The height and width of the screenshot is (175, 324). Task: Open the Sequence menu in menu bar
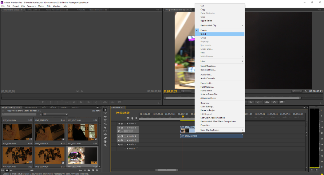tap(31, 6)
